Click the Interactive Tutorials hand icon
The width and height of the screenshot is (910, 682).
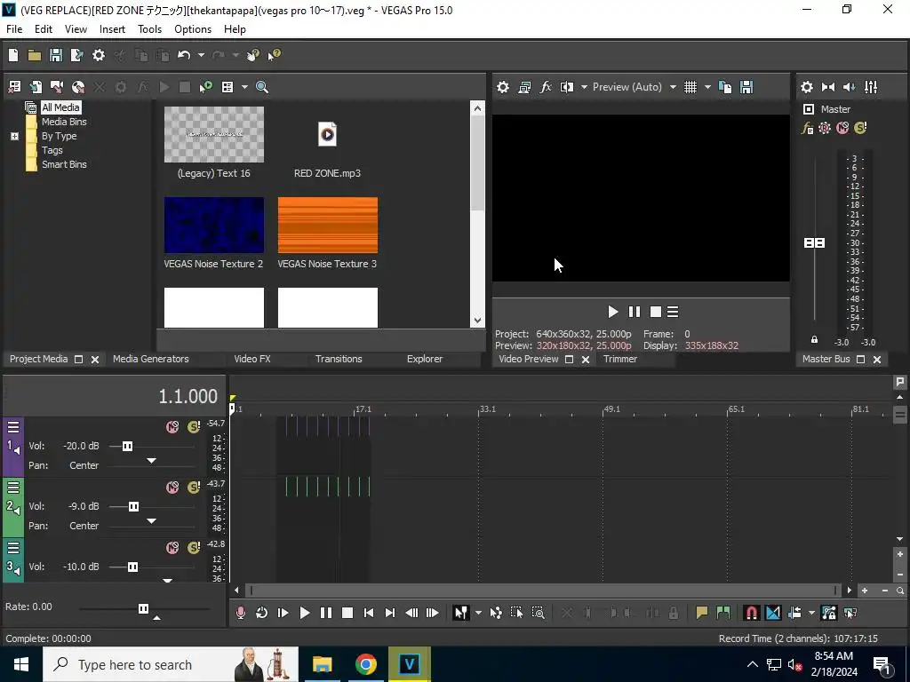pyautogui.click(x=253, y=55)
